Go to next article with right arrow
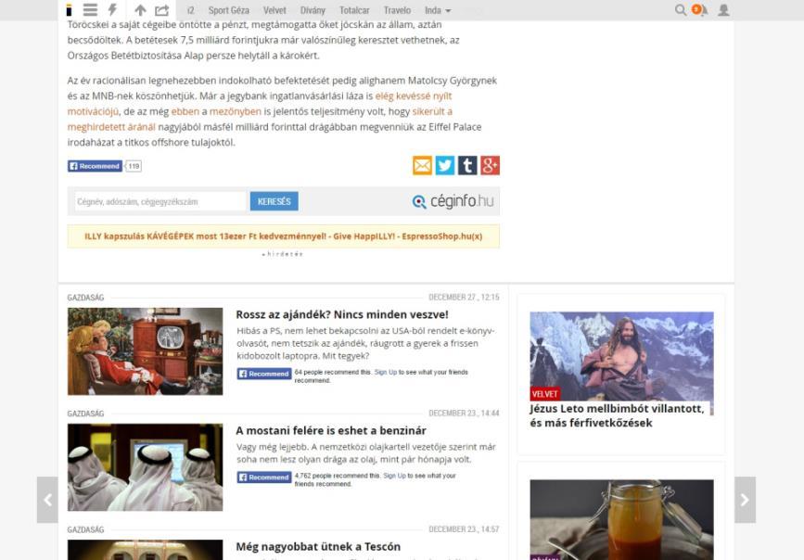 click(745, 500)
